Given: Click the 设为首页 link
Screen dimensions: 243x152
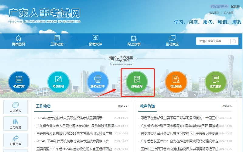Looking at the screenshot, I should [214, 12].
